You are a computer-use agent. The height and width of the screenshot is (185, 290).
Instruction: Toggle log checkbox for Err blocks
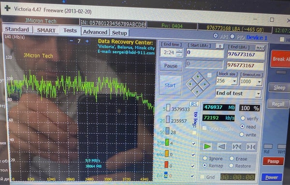(x=192, y=176)
